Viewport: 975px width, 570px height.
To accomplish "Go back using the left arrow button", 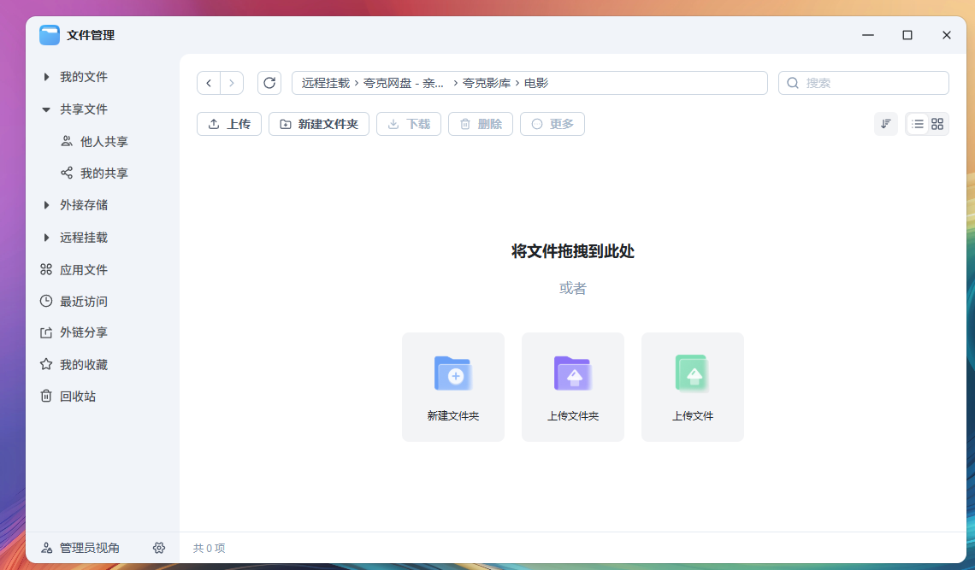I will pos(209,83).
